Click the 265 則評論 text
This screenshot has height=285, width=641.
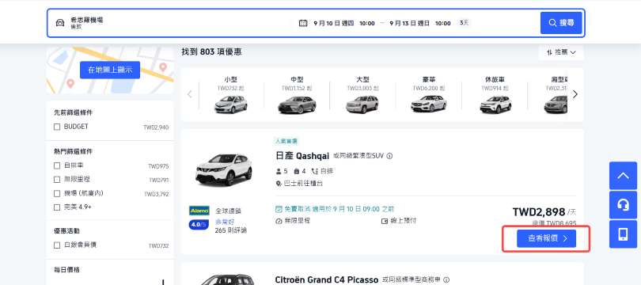[231, 230]
